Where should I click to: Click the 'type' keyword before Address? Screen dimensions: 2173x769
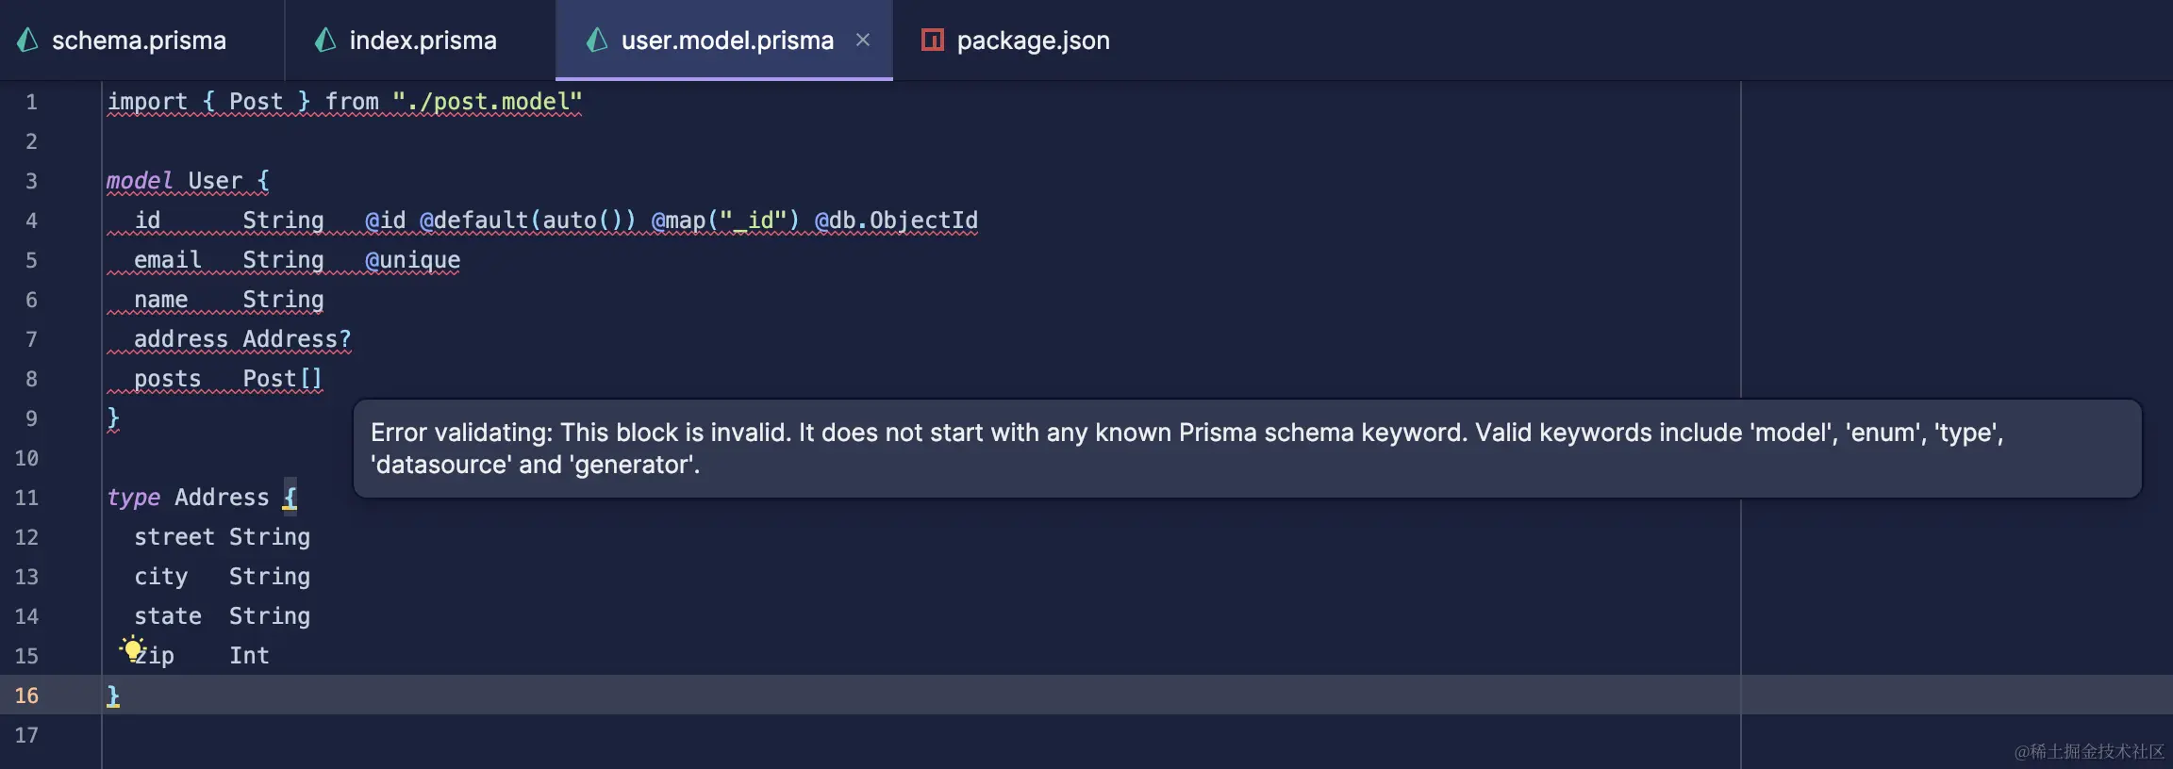pyautogui.click(x=133, y=497)
